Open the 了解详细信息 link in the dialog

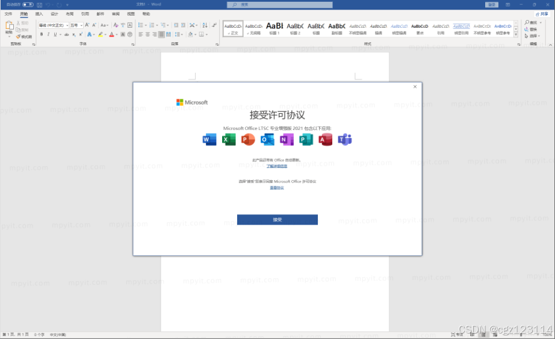(277, 166)
